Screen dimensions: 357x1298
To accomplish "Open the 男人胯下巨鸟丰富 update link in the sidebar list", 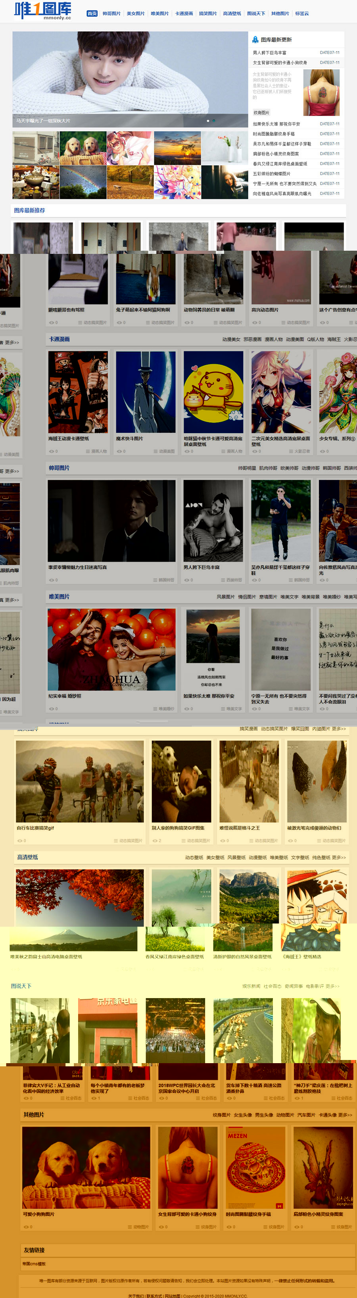I will pos(269,53).
